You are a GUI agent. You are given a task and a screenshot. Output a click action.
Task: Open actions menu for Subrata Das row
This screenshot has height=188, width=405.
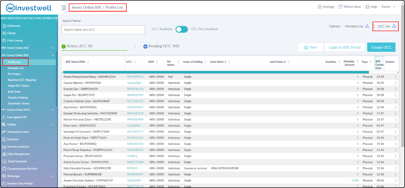pyautogui.click(x=395, y=89)
